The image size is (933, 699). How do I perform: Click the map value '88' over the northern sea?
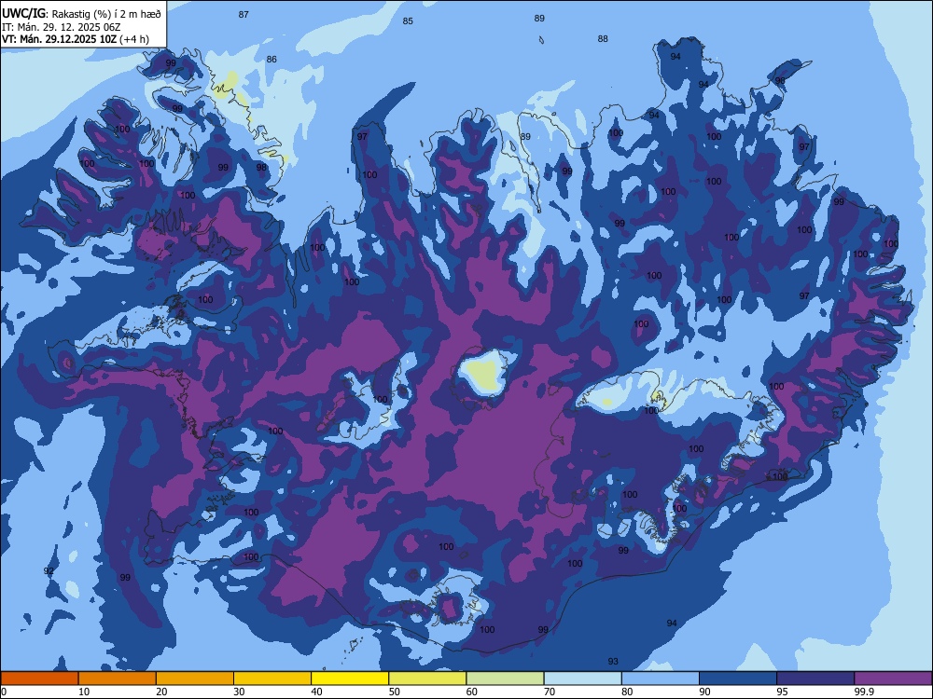603,38
